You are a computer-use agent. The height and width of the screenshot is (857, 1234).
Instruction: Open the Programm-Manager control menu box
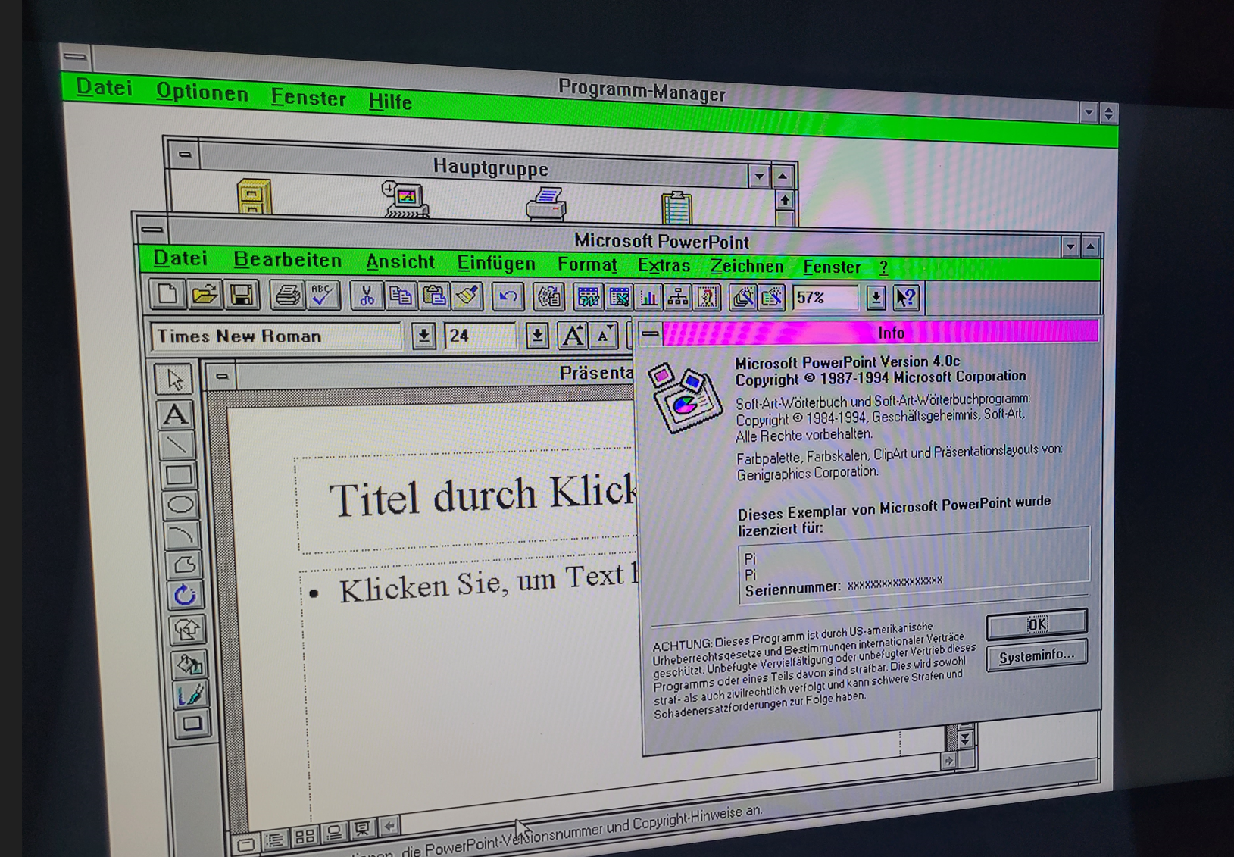point(75,56)
